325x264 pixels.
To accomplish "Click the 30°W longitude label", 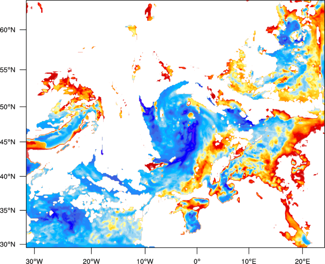I will click(x=35, y=261).
